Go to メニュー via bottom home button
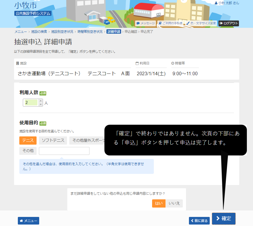253x226 pixels. pyautogui.click(x=28, y=221)
